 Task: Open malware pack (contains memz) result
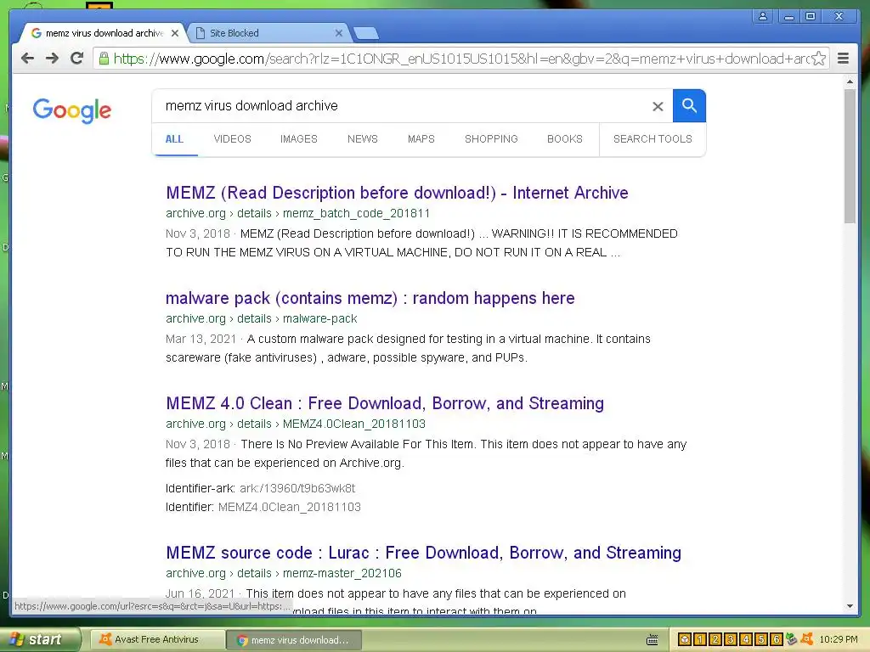370,298
